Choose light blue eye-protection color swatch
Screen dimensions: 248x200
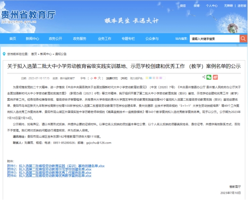pos(150,78)
